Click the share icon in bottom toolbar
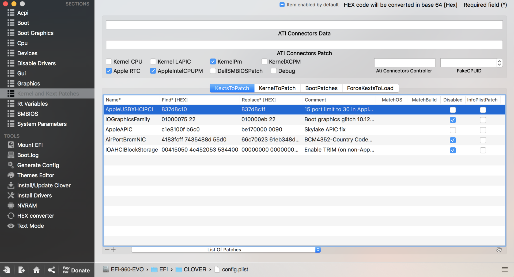 51,270
